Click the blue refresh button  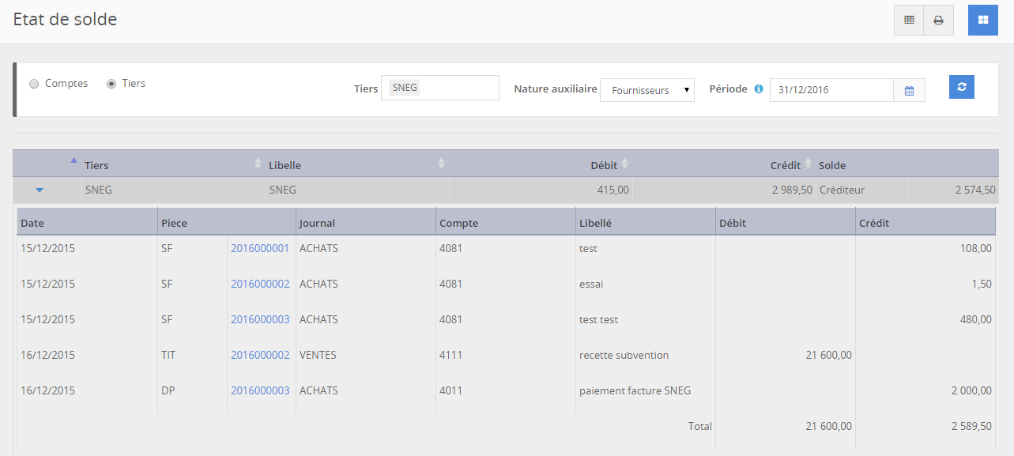[961, 87]
